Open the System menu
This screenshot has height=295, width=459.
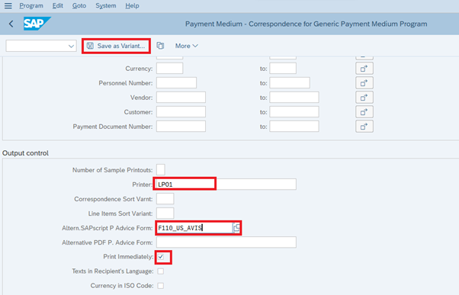106,6
